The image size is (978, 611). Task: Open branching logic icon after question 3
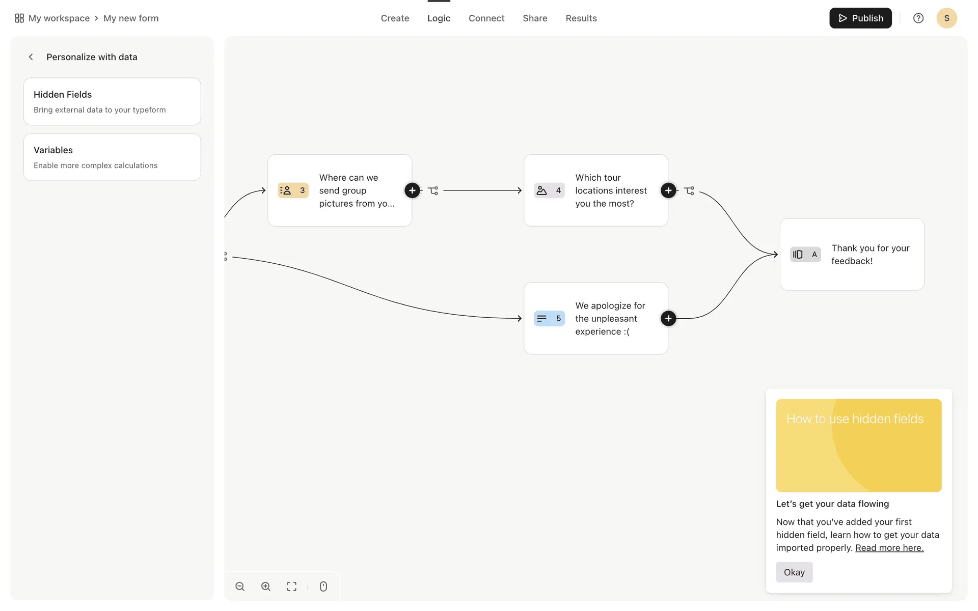click(433, 191)
